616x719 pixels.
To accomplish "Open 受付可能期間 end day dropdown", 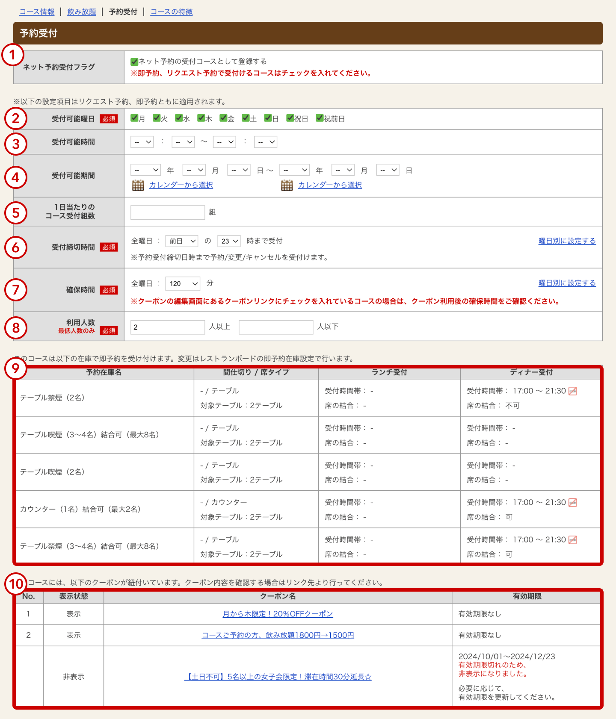I will [x=388, y=170].
